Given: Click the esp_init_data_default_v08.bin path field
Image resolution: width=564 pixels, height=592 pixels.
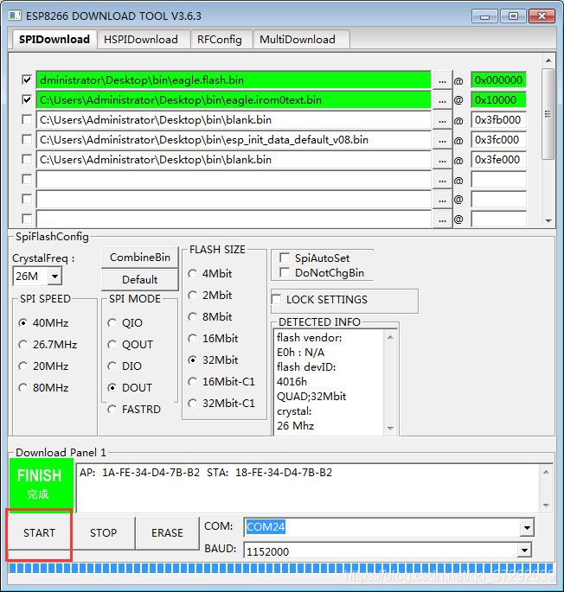Looking at the screenshot, I should (234, 140).
